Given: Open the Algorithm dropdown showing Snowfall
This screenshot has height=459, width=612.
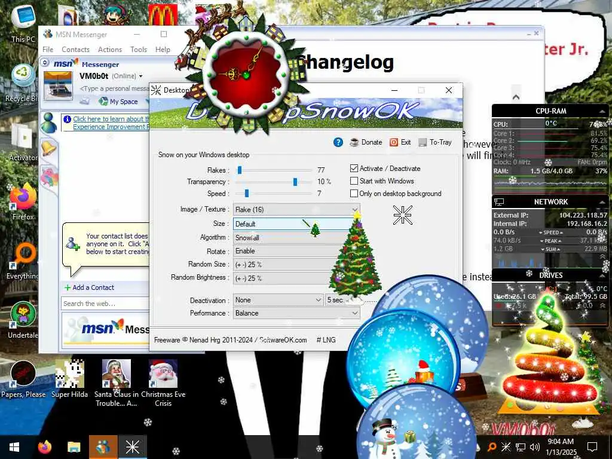Looking at the screenshot, I should coord(296,238).
